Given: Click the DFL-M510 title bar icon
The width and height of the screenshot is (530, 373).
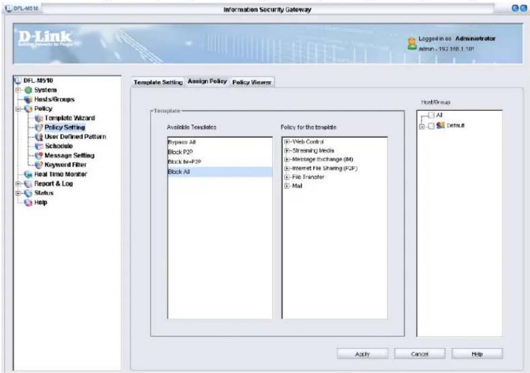Looking at the screenshot, I should coord(9,8).
